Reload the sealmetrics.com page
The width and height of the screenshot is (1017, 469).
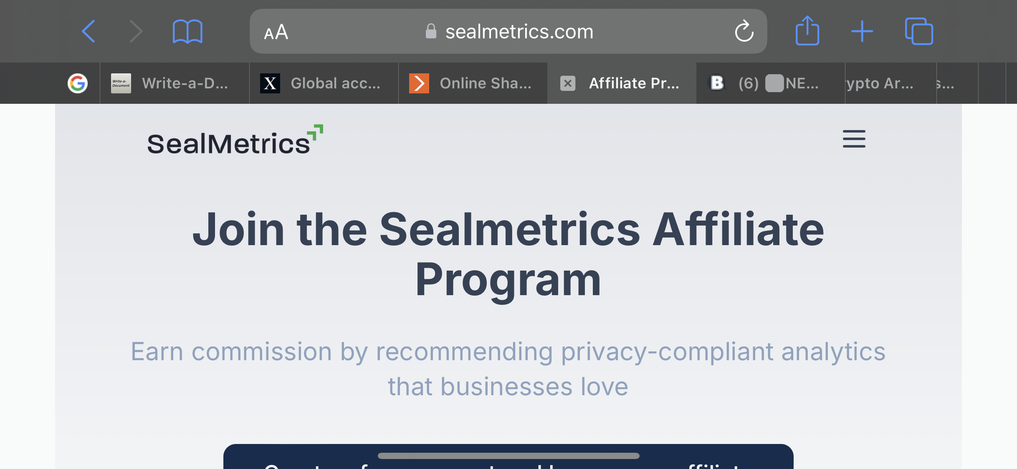coord(744,31)
